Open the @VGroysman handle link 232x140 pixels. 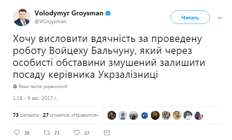(x=50, y=22)
